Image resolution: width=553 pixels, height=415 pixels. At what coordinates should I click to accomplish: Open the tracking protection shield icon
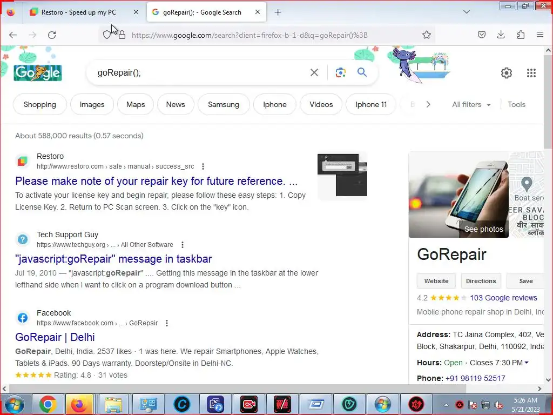107,35
